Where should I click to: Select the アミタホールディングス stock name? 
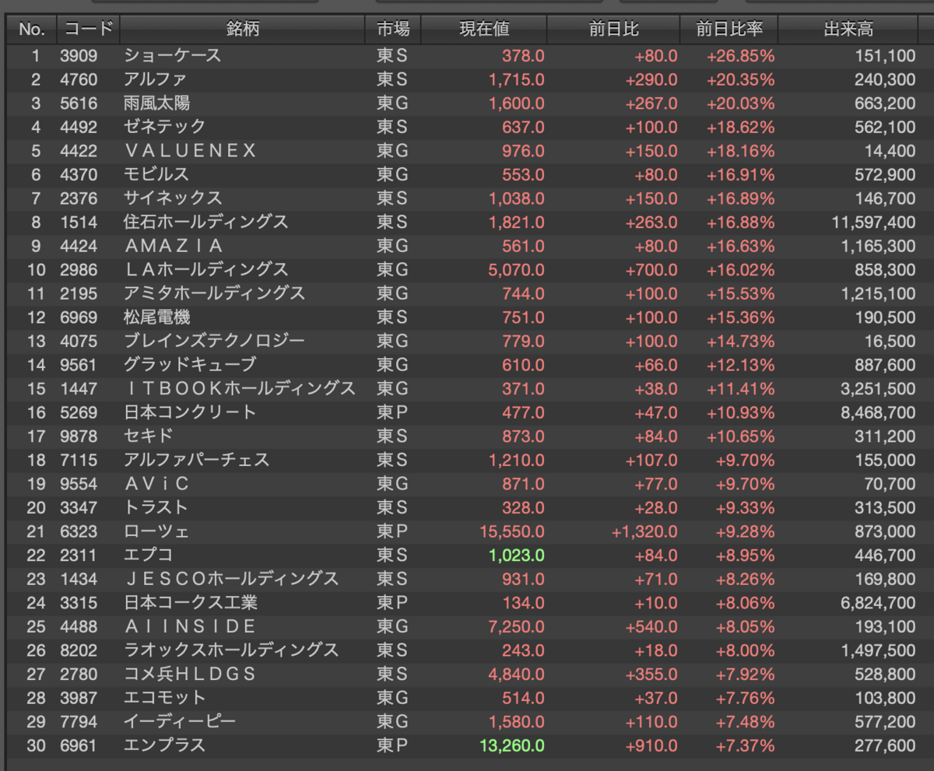click(214, 293)
